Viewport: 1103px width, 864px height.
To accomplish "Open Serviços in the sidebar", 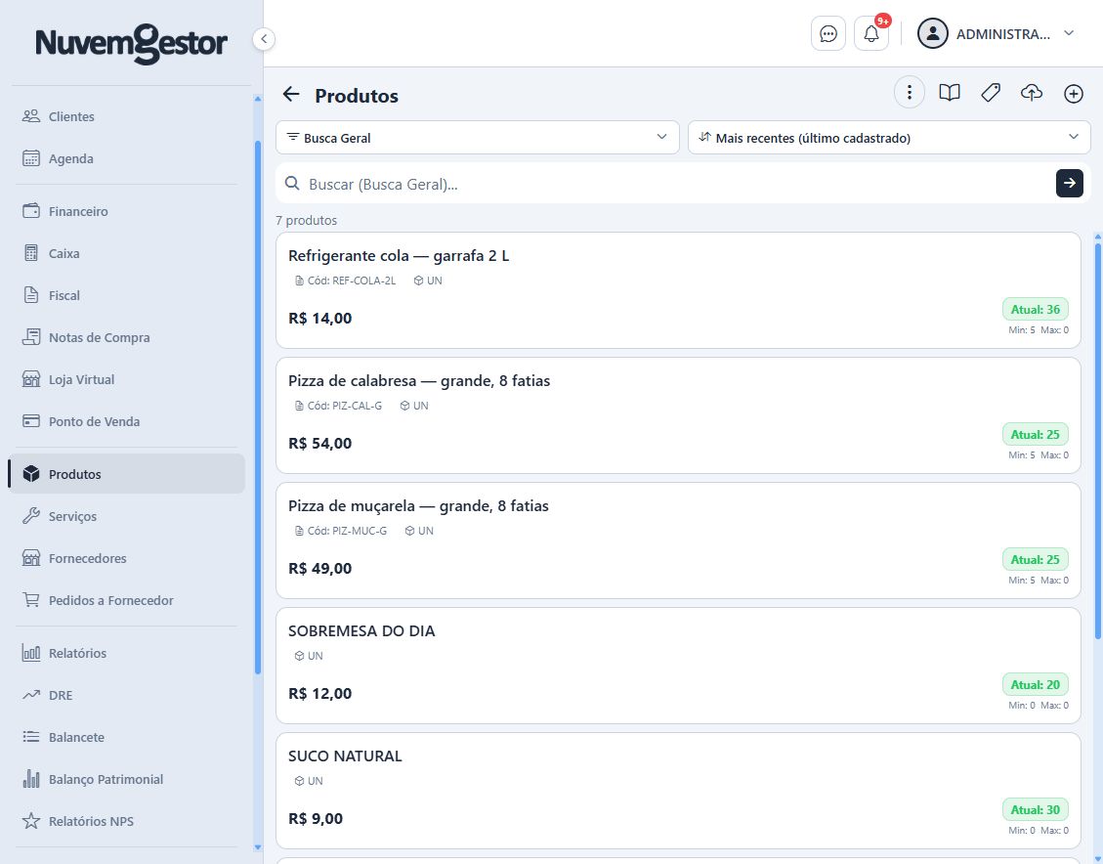I will click(x=127, y=516).
